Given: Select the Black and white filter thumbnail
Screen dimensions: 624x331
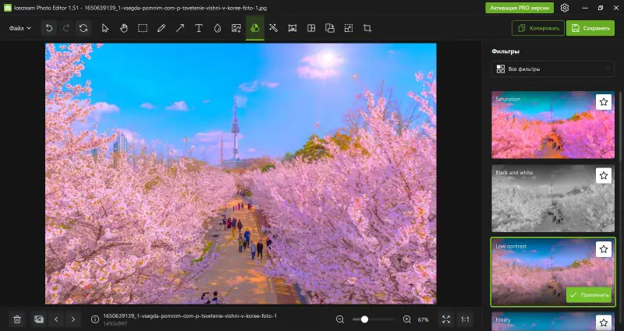Looking at the screenshot, I should tap(553, 199).
